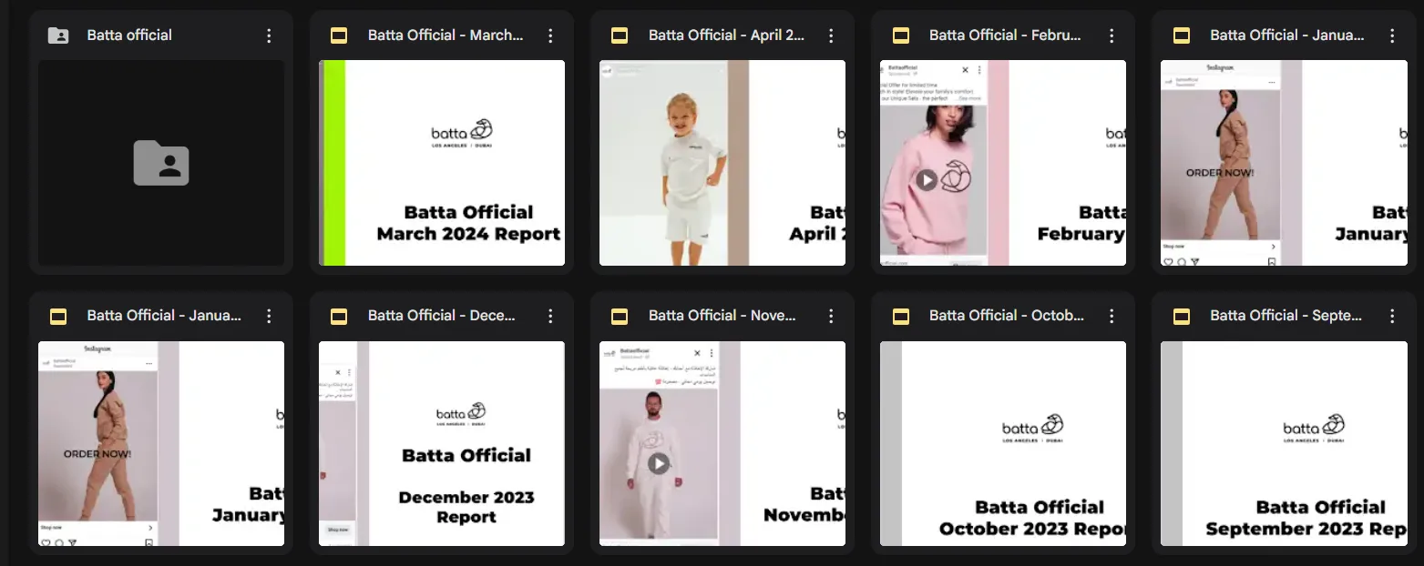Screen dimensions: 1424x566
Task: Click the shared folder icon beside Batta official
Action: coord(58,35)
